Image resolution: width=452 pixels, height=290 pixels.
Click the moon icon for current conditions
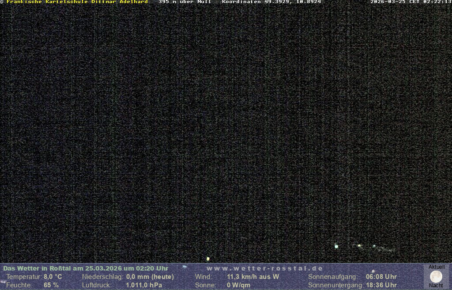[x=436, y=276]
